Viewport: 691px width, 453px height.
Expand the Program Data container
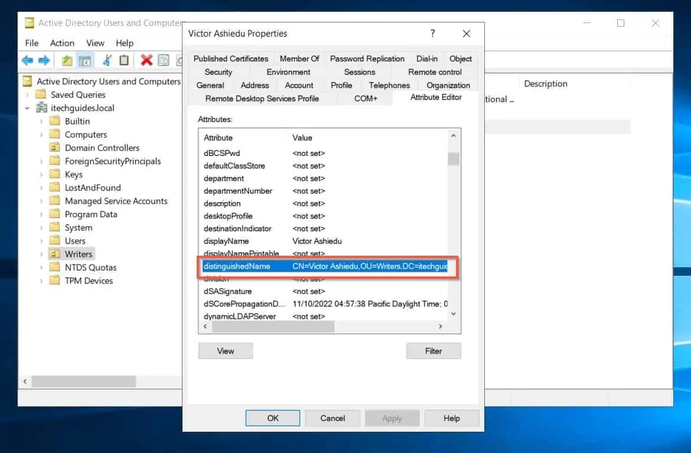tap(41, 214)
